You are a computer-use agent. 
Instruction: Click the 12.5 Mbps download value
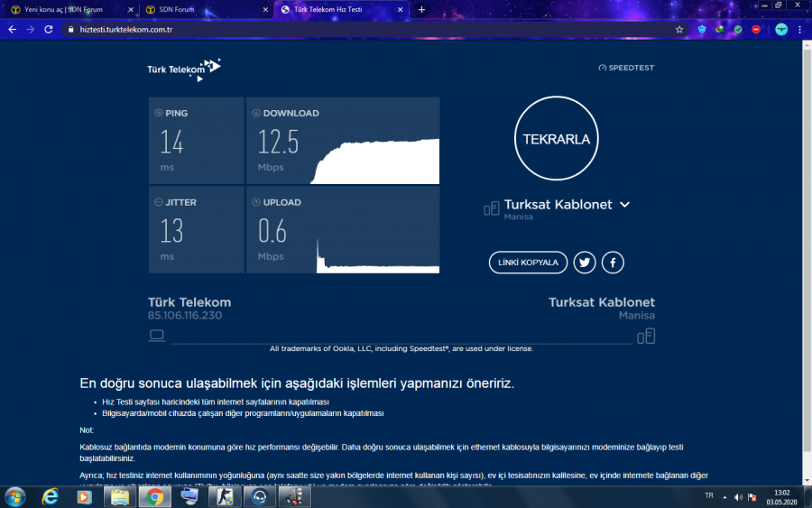(278, 143)
